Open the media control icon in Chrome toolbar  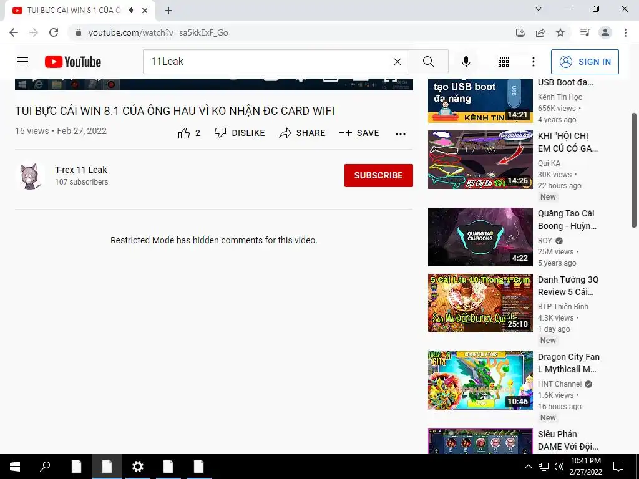pos(585,32)
